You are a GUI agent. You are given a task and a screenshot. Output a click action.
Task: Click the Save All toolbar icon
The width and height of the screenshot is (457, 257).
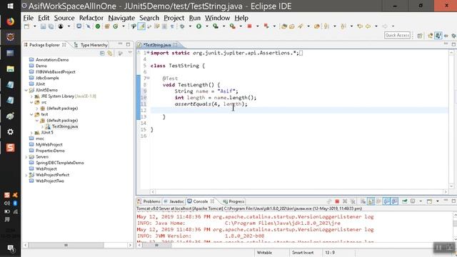pyautogui.click(x=51, y=26)
